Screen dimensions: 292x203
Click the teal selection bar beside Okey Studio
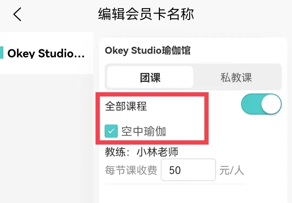[x=2, y=53]
